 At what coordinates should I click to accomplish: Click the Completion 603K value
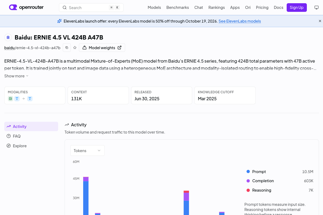coord(309,181)
